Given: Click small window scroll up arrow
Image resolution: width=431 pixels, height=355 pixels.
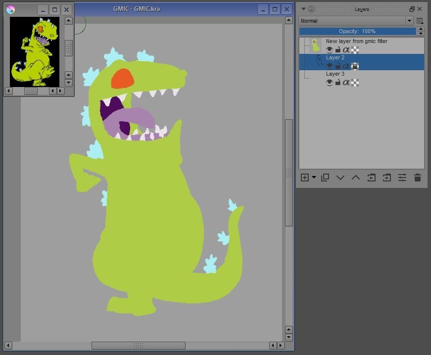Looking at the screenshot, I should pyautogui.click(x=68, y=21).
